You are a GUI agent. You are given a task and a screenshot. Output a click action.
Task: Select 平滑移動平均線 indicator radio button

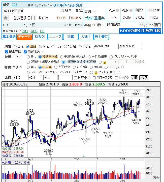[x=62, y=57]
